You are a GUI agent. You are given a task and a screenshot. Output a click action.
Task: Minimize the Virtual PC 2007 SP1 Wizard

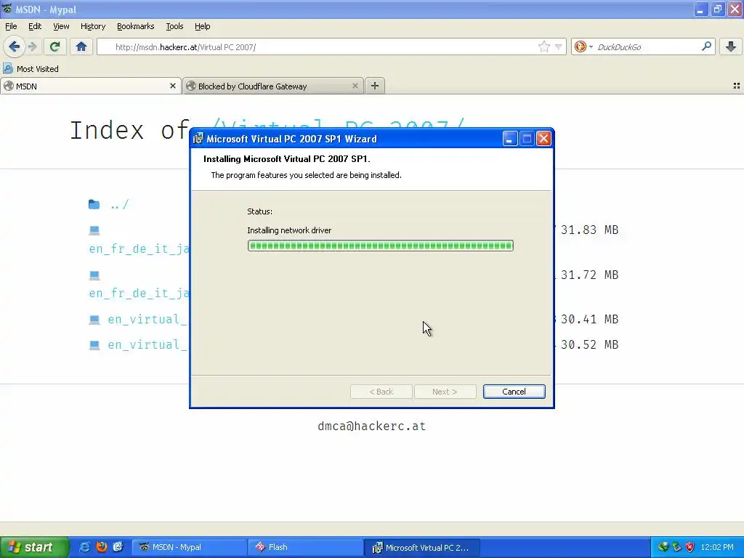pyautogui.click(x=509, y=139)
